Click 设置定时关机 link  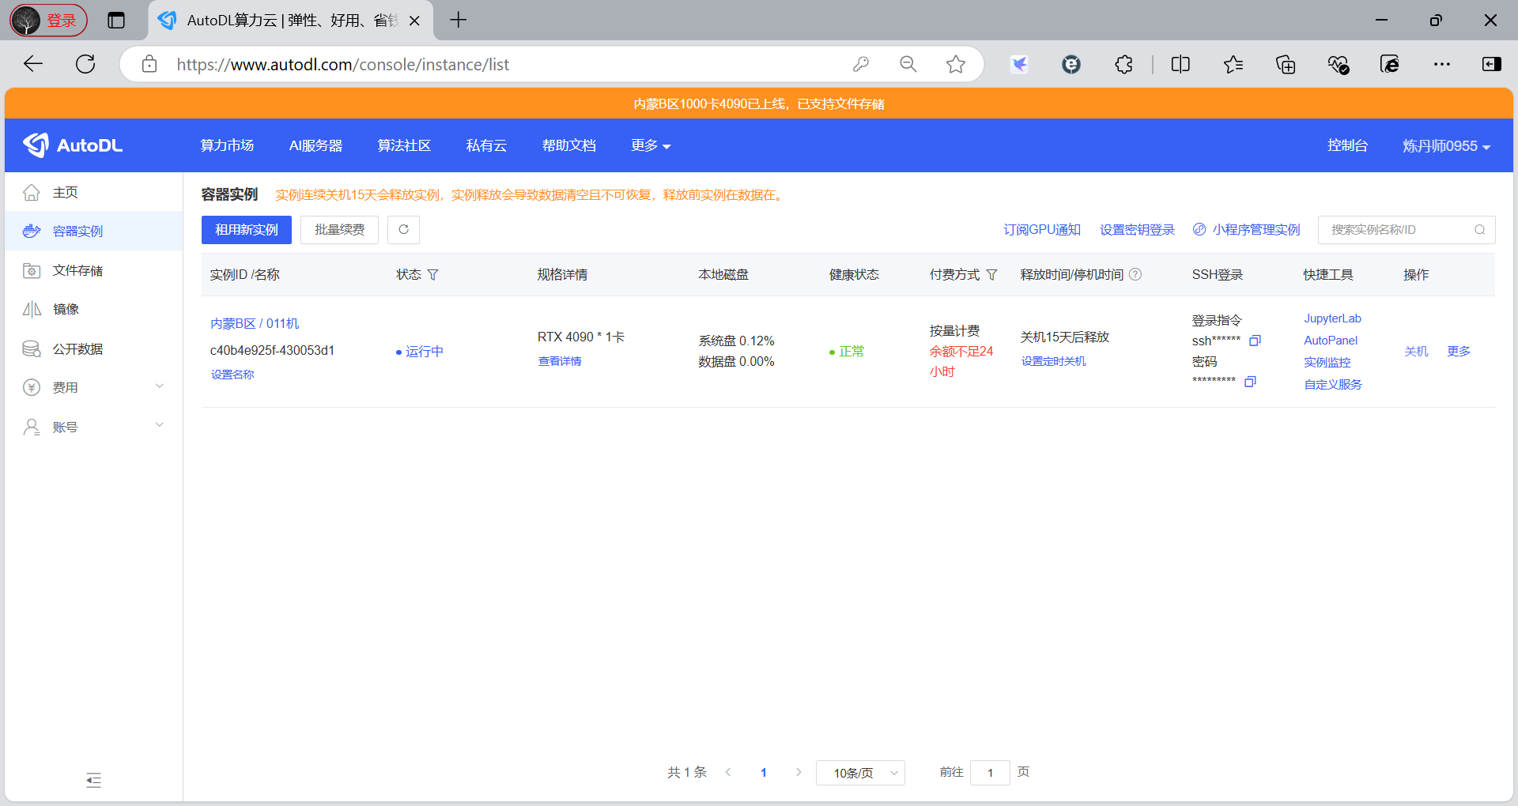[1053, 361]
